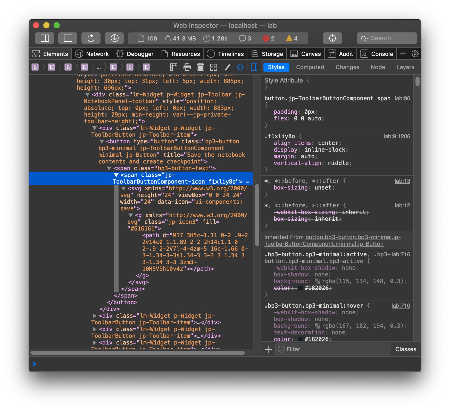Collapse the first jp-ToolbarButton div node

[95, 128]
